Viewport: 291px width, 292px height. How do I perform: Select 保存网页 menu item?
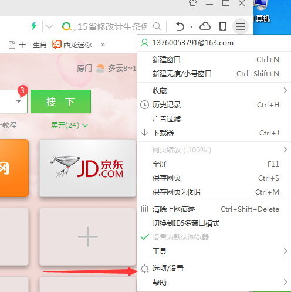pyautogui.click(x=214, y=178)
